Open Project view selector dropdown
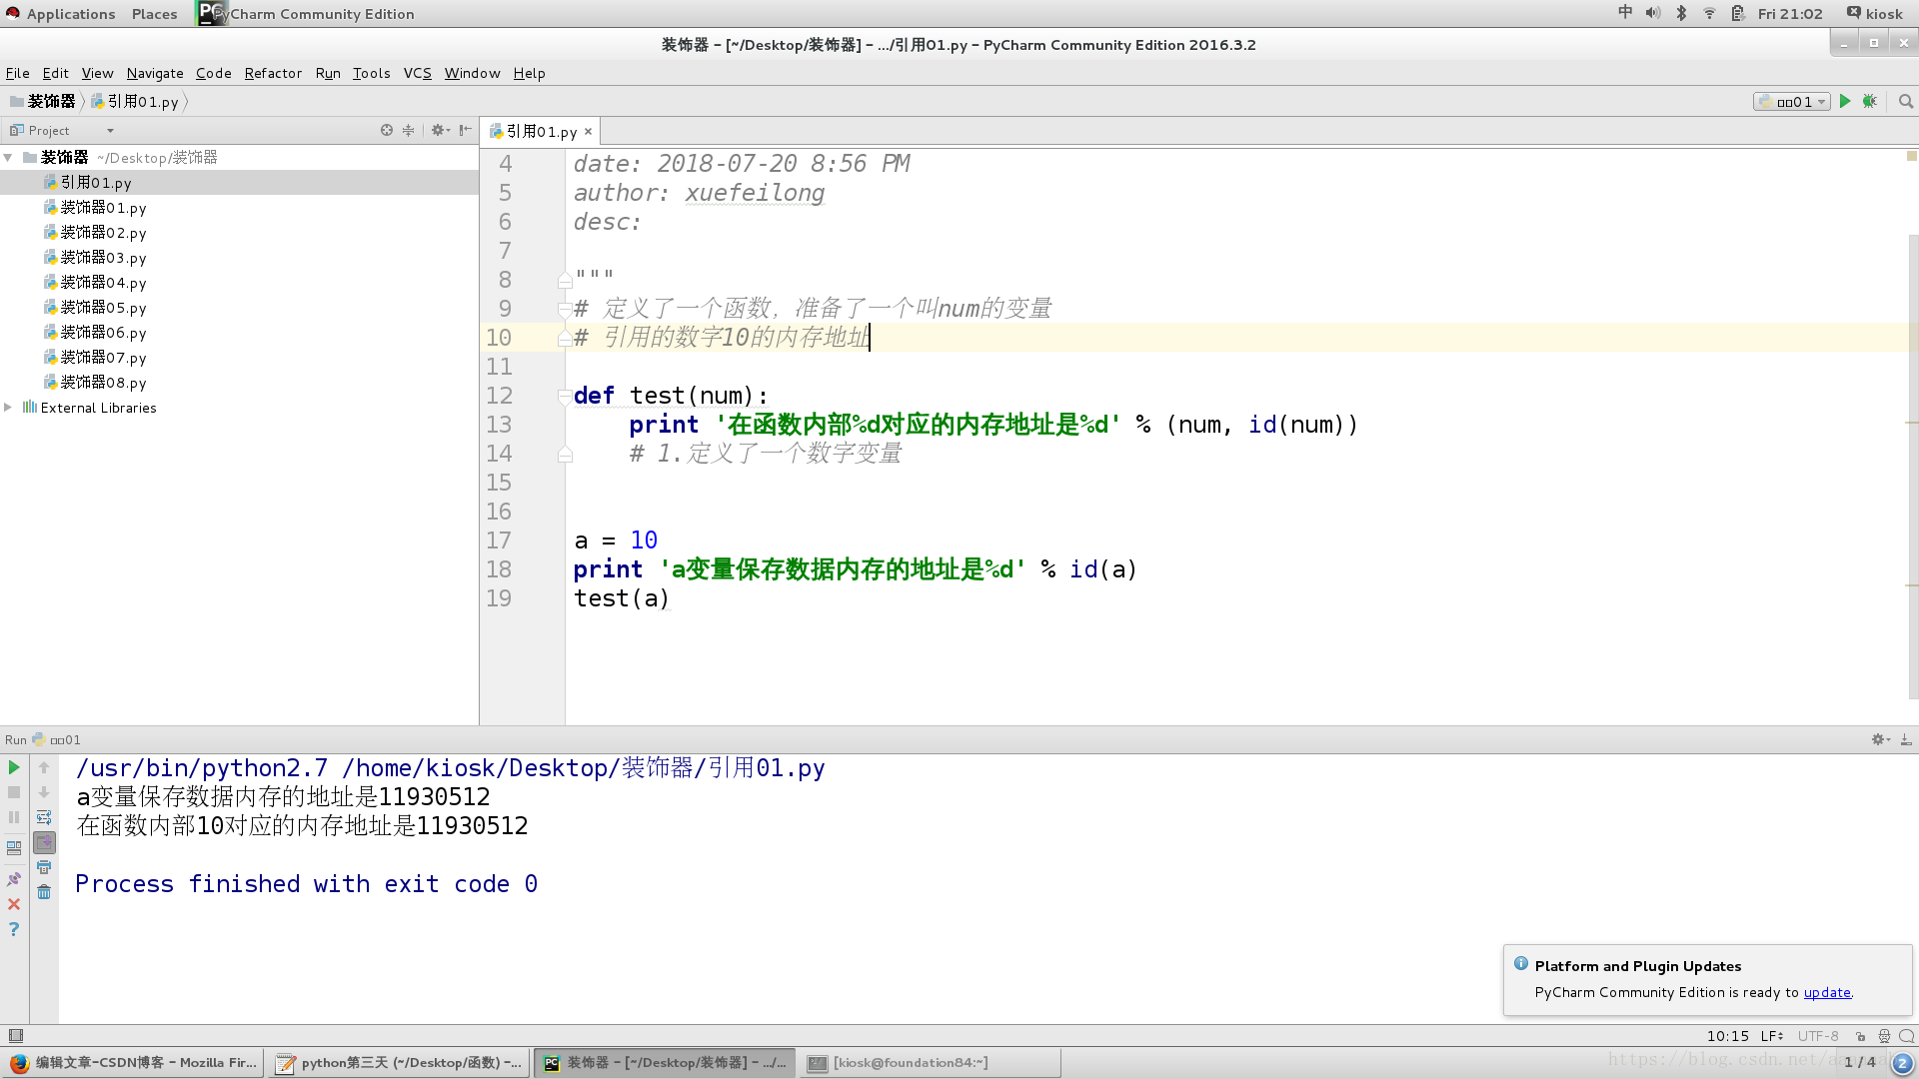Image resolution: width=1919 pixels, height=1079 pixels. 110,131
